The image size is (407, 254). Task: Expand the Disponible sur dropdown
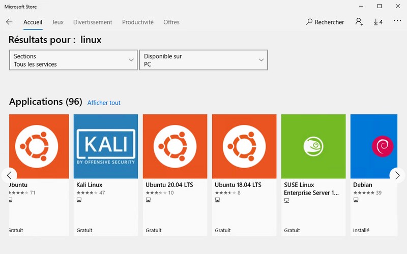click(x=203, y=60)
